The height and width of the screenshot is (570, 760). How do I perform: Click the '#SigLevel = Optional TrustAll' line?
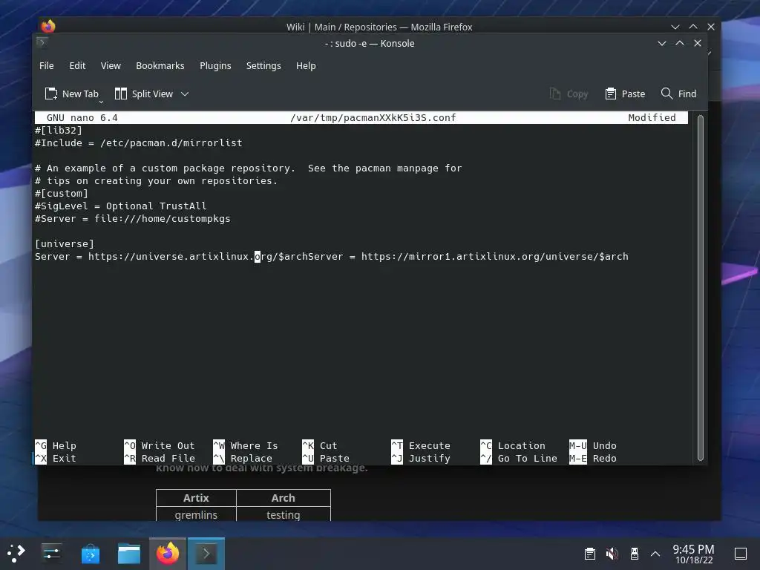[121, 206]
